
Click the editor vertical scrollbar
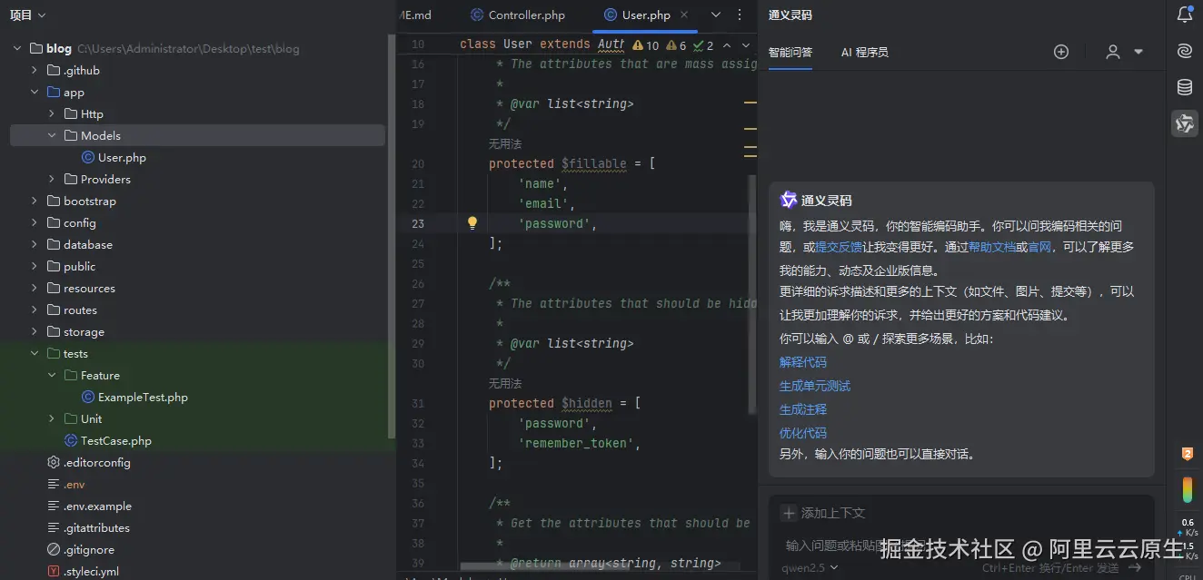(751, 295)
